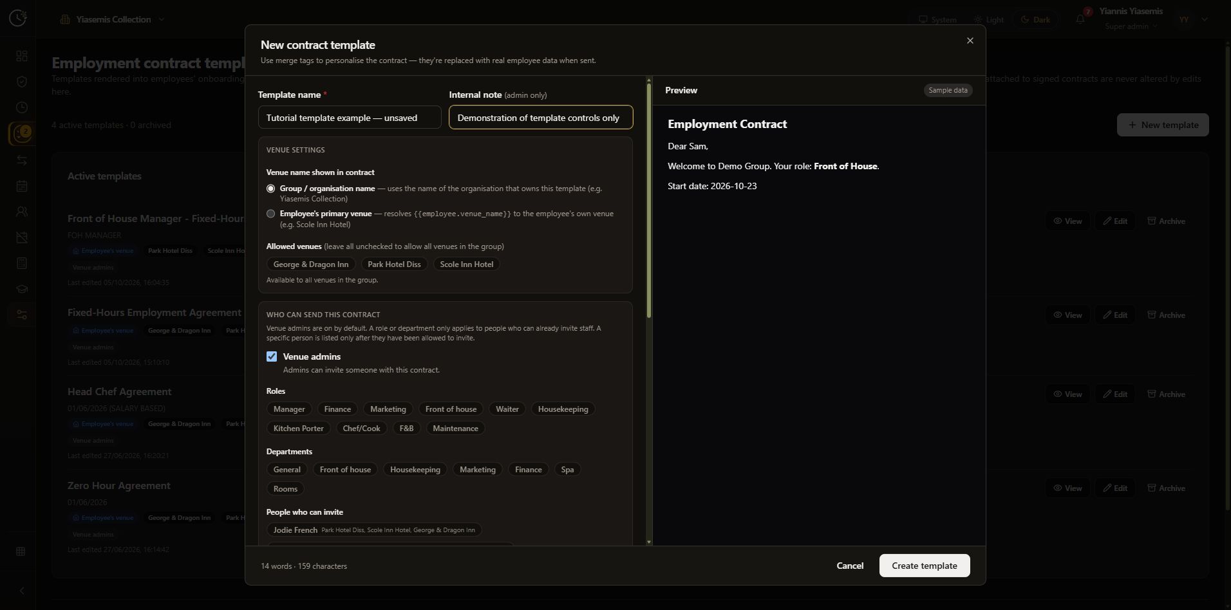1231x610 pixels.
Task: Toggle the Kitchen Porter role chip
Action: pyautogui.click(x=299, y=429)
